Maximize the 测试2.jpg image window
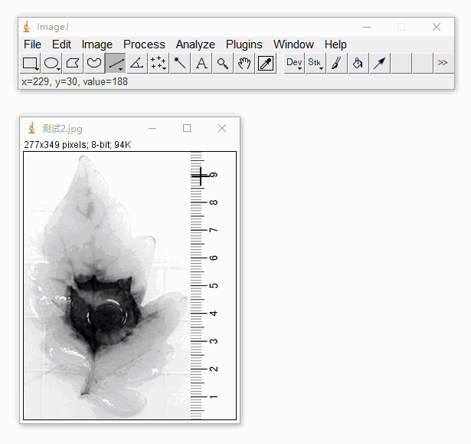The image size is (471, 444). pyautogui.click(x=187, y=129)
